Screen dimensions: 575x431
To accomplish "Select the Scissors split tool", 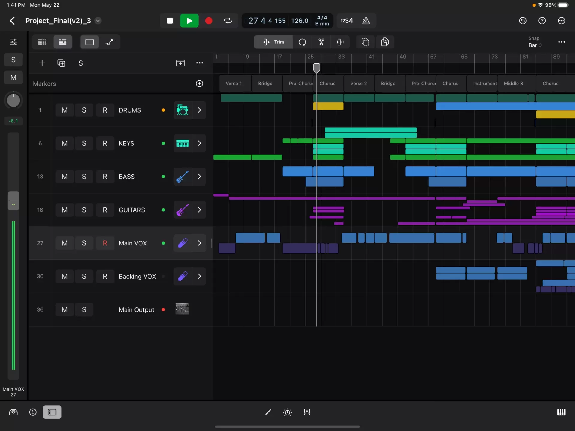I will 321,42.
